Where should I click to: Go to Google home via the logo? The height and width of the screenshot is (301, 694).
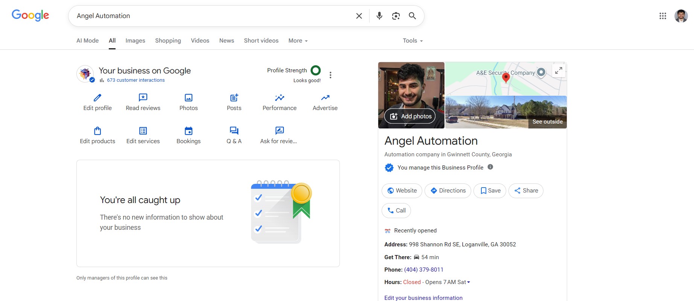tap(30, 15)
